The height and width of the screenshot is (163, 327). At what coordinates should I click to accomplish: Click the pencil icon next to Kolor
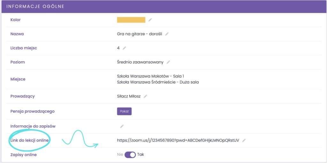(x=150, y=20)
